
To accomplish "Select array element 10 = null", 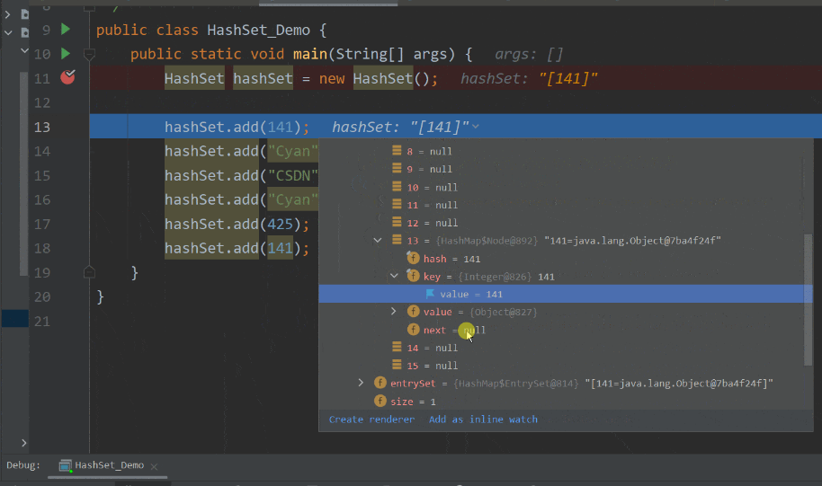I will (x=561, y=188).
